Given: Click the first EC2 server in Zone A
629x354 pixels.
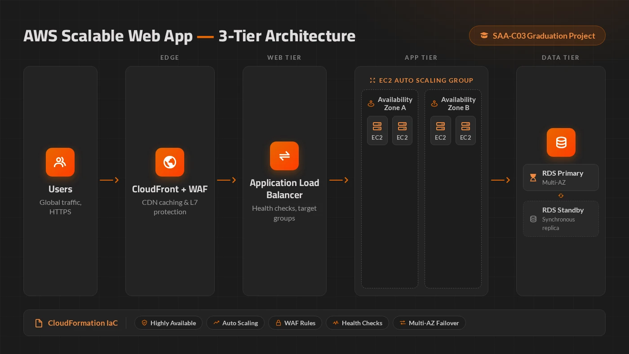Looking at the screenshot, I should click(377, 131).
